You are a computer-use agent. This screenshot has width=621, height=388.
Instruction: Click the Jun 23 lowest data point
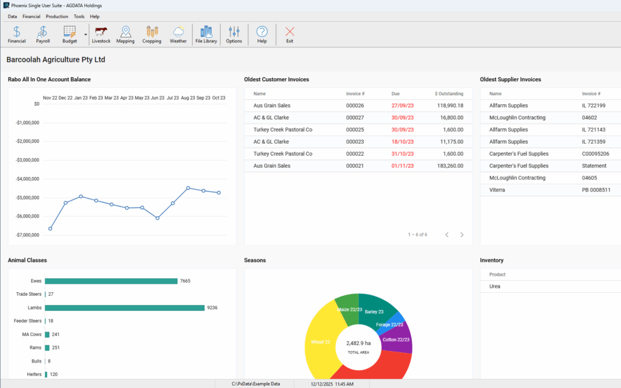click(x=158, y=218)
